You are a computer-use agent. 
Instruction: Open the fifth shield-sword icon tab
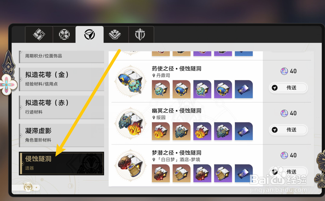point(140,35)
